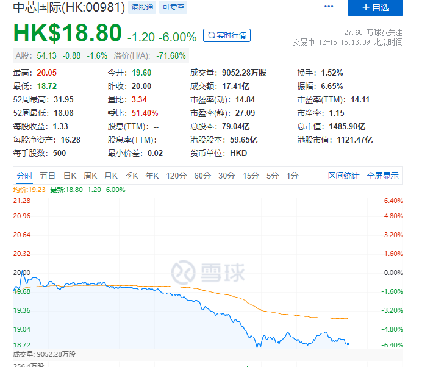Switch to the 120分 chart tab
Viewport: 422px width, 367px height.
coord(176,176)
